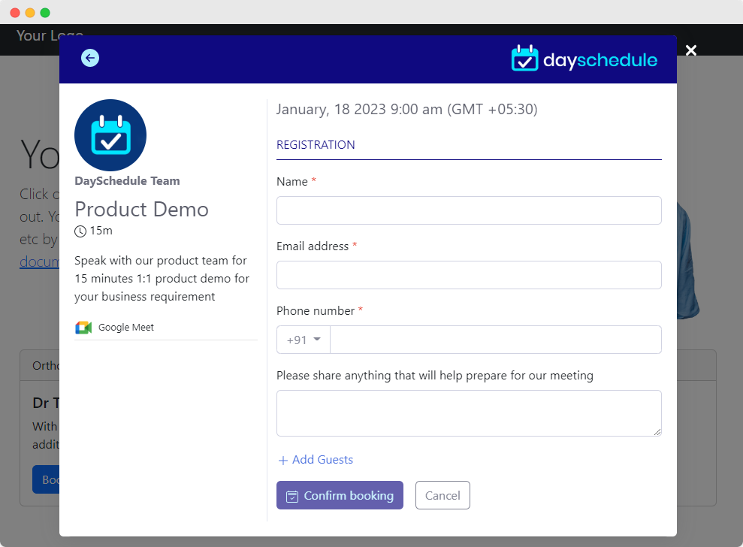
Task: Open the +91 country code dropdown
Action: coord(304,340)
